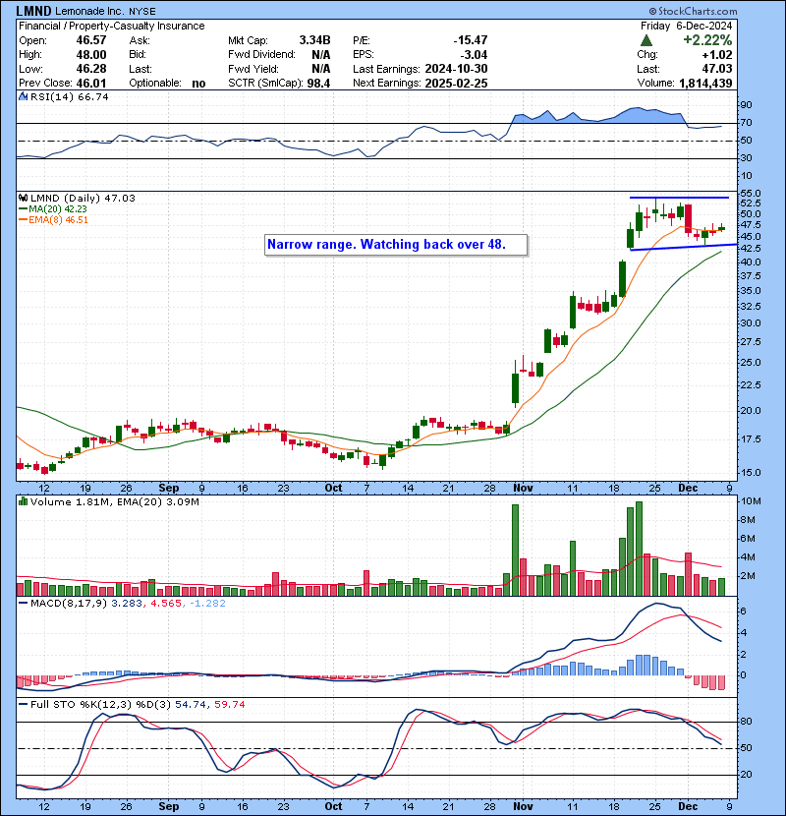Screen dimensions: 786x816
Task: Click the Mkt Cap value 3.34B
Action: [x=314, y=40]
